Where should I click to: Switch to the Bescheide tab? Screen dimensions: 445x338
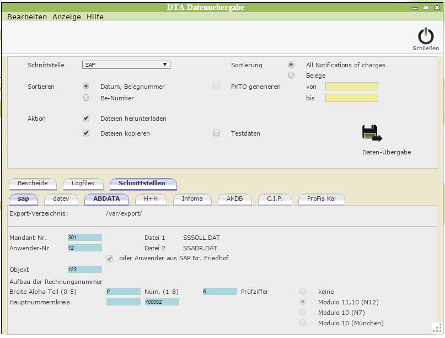[33, 184]
